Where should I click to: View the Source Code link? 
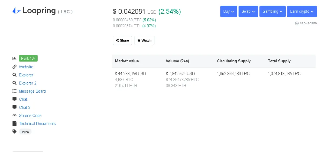click(x=30, y=116)
